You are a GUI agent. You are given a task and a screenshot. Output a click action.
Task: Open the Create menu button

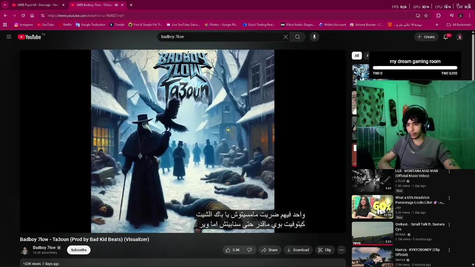coord(426,37)
